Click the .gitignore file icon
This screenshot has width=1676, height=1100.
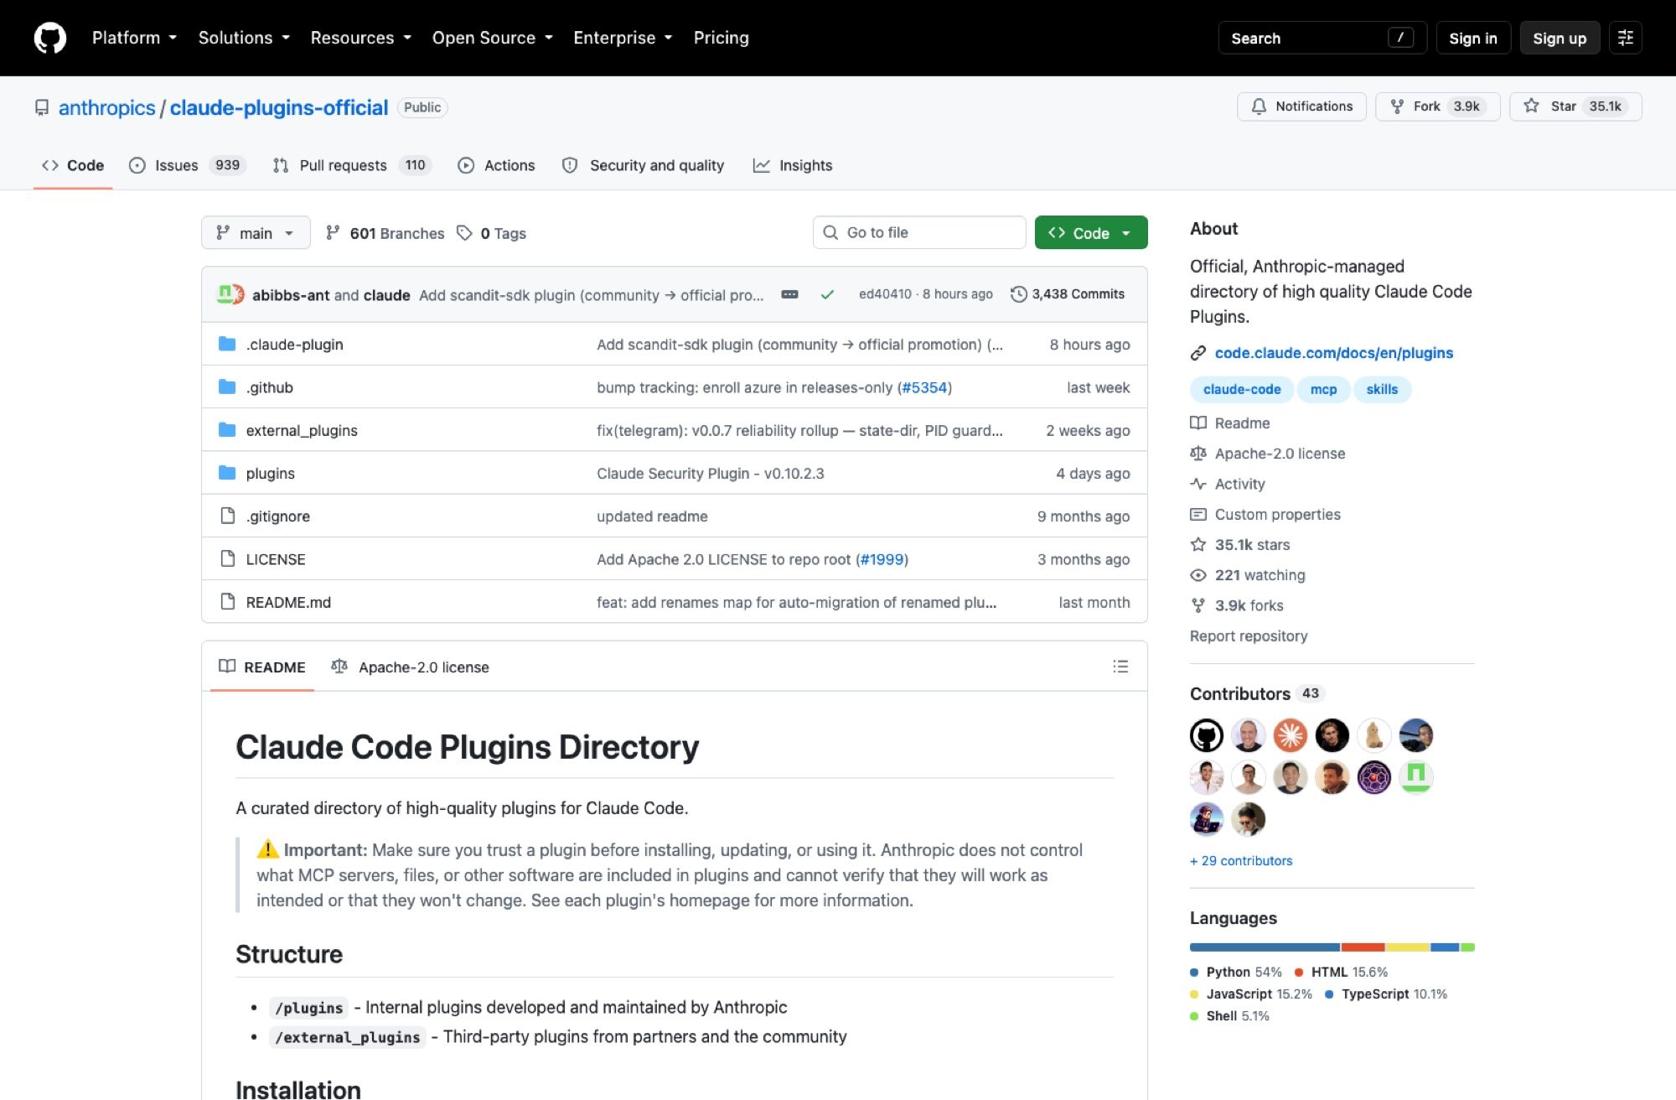[x=227, y=516]
